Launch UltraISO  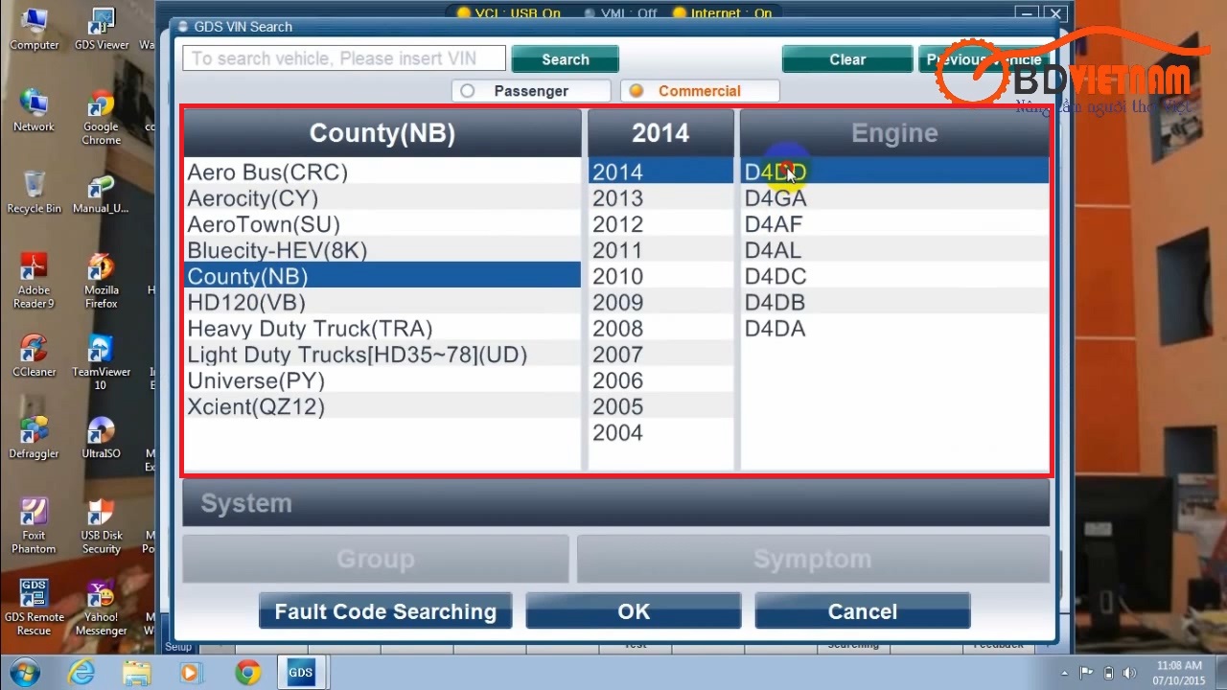click(101, 437)
